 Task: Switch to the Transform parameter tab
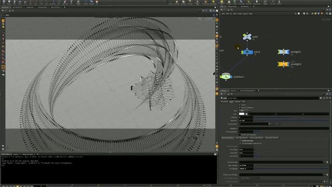(225, 102)
